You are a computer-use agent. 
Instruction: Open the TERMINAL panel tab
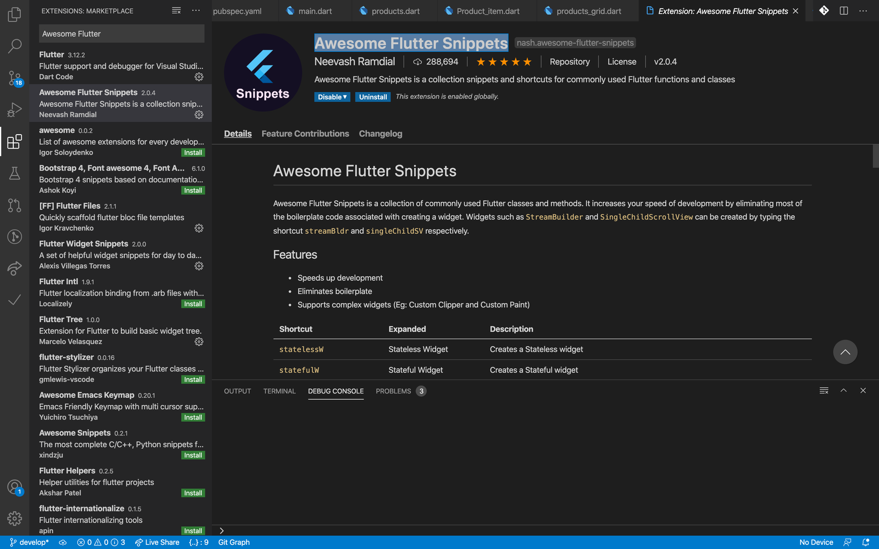click(279, 391)
